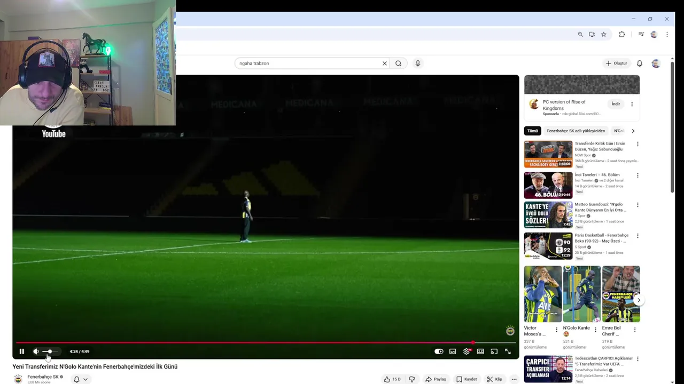Open the YouTube notifications bell
Viewport: 684px width, 384px height.
(x=640, y=63)
